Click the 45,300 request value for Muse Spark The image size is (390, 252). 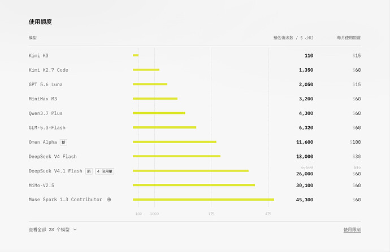click(305, 200)
